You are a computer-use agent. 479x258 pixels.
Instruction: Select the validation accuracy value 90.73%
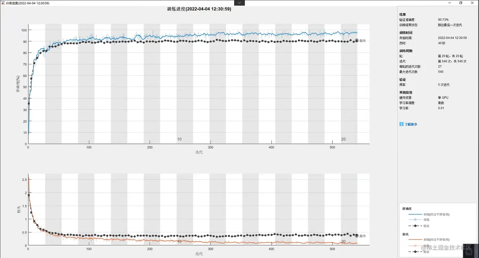click(443, 20)
